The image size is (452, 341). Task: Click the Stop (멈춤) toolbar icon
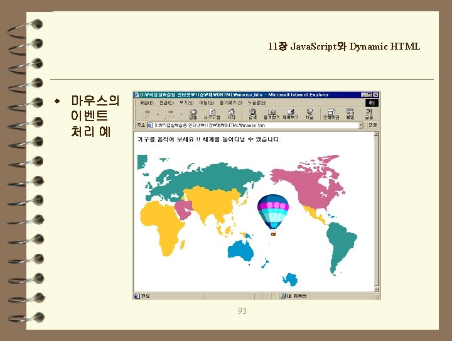[193, 114]
